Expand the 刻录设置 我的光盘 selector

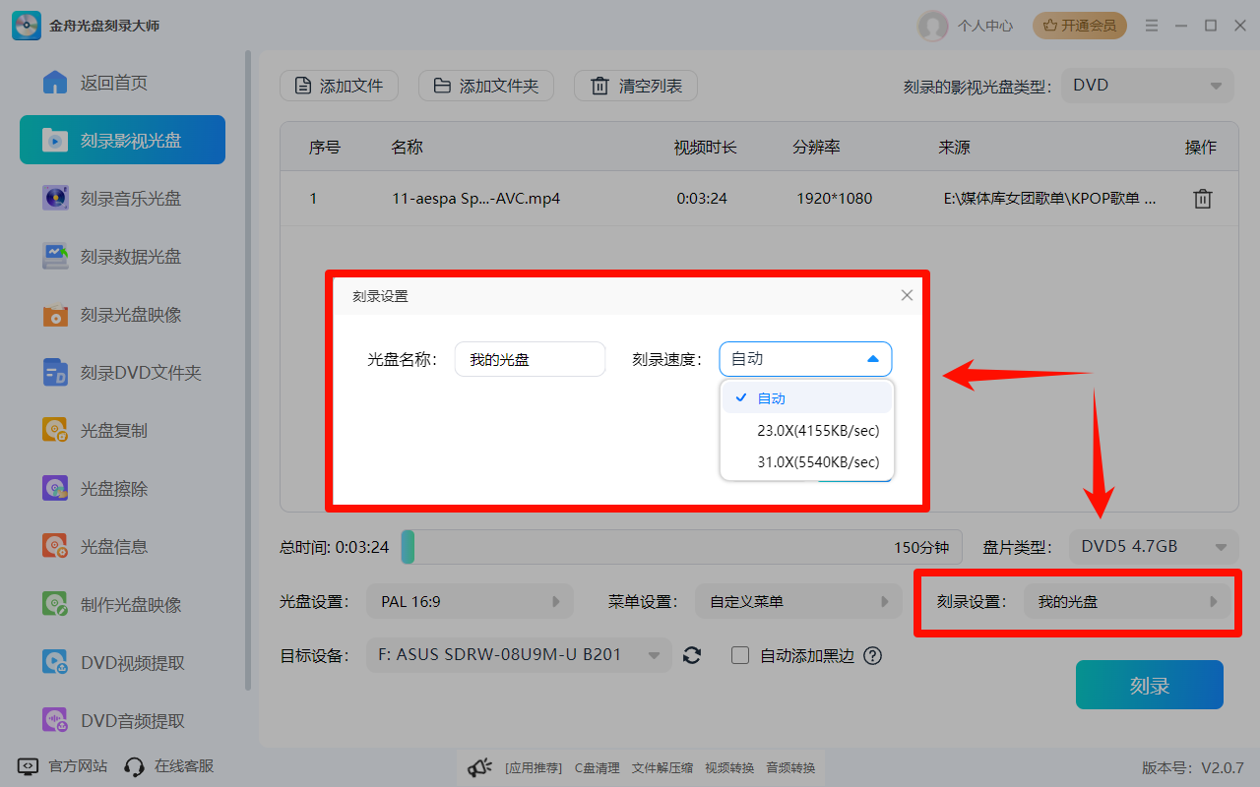1127,601
